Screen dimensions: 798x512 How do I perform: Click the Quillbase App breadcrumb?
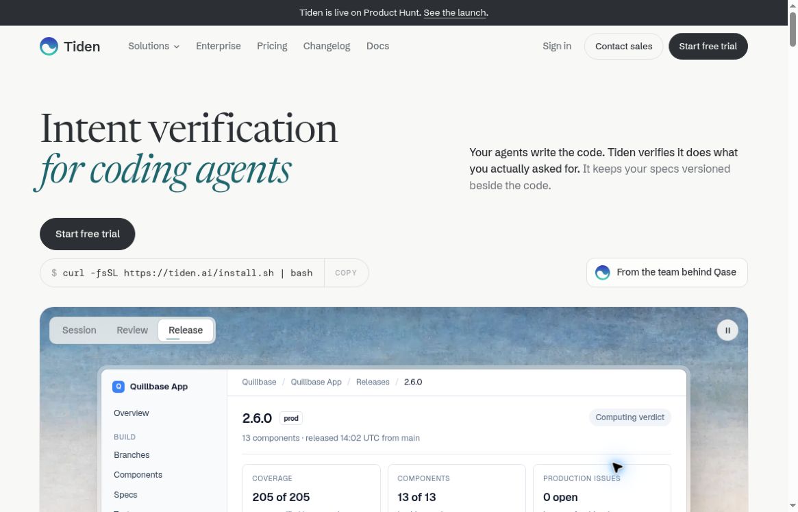point(316,382)
